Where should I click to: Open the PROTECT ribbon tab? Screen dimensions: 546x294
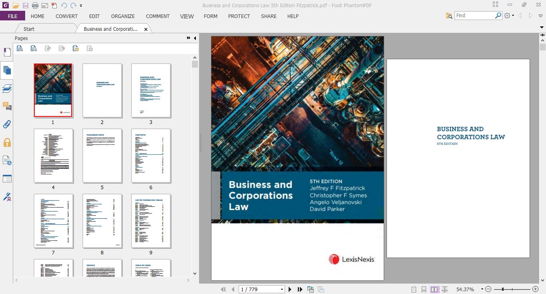coord(239,16)
